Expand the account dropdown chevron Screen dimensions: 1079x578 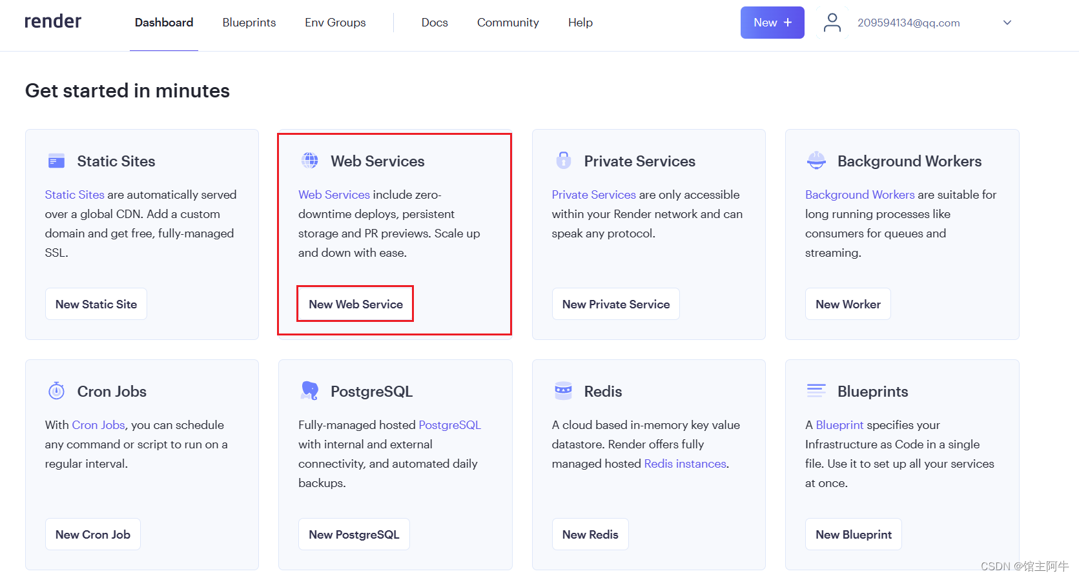click(x=1007, y=23)
